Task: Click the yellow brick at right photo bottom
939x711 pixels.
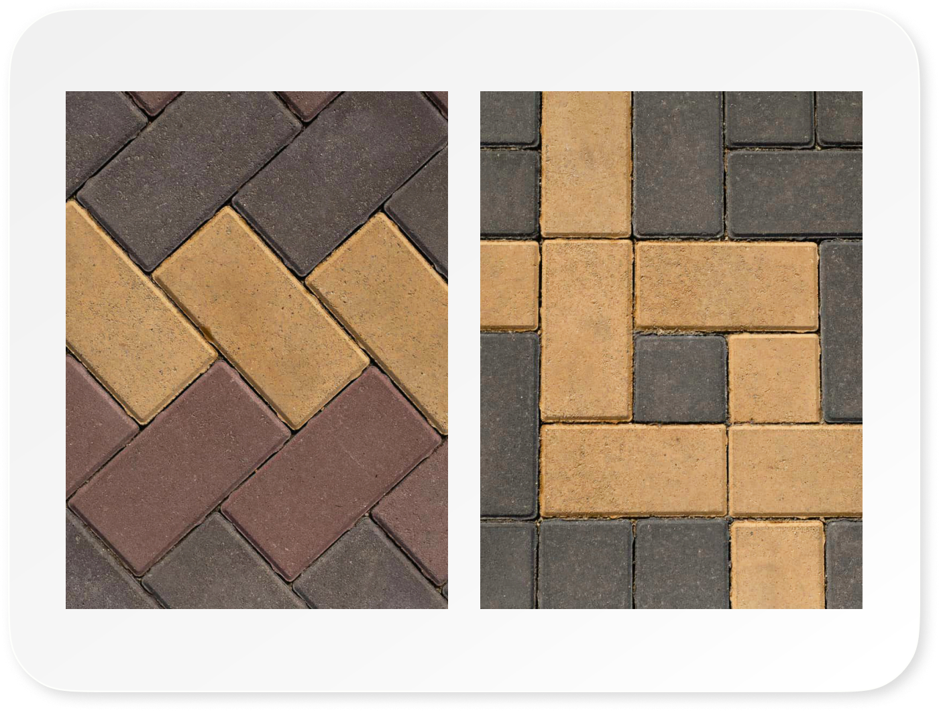Action: click(x=777, y=565)
